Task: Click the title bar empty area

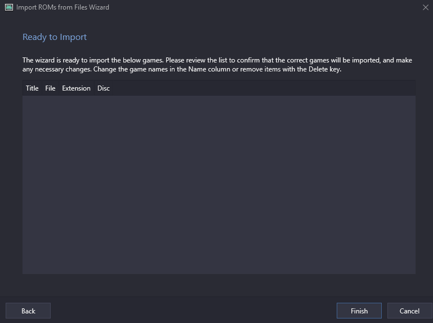Action: [x=262, y=7]
